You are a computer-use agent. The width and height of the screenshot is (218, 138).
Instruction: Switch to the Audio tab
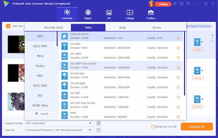(122, 28)
